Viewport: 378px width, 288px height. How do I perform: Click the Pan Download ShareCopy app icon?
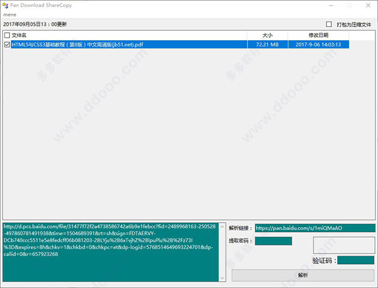(x=5, y=5)
